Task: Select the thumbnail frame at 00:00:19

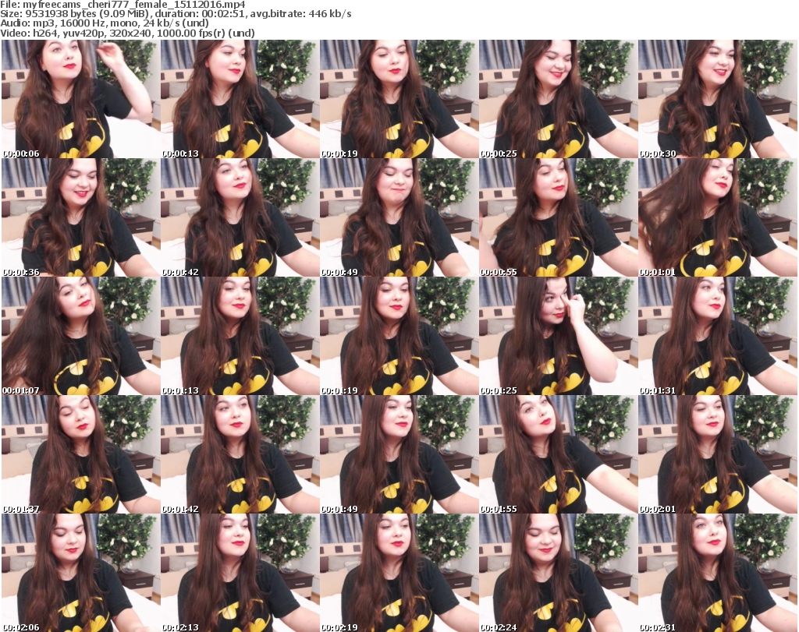Action: click(x=399, y=99)
